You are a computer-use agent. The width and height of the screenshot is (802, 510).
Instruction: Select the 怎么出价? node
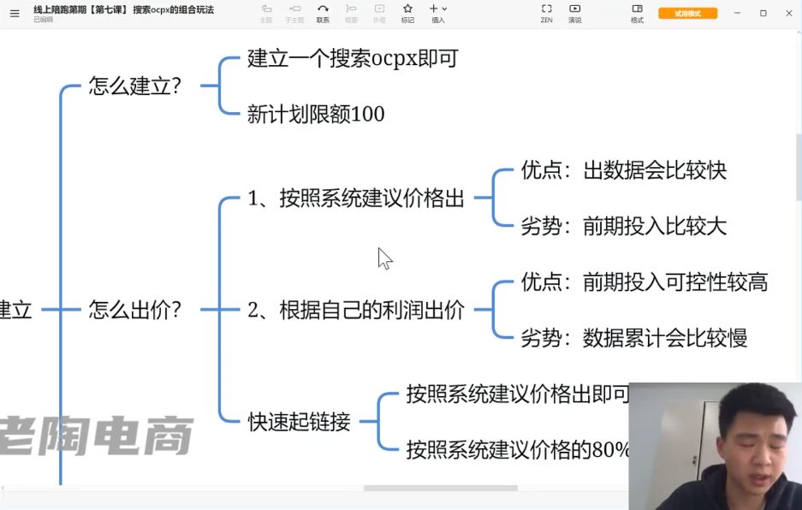tap(135, 309)
